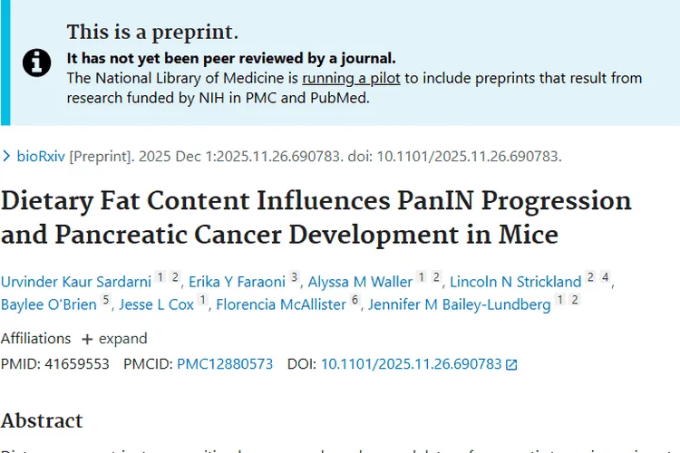
Task: Open the DOI 10.1101/2025.11.26.690783 link
Action: coord(411,364)
